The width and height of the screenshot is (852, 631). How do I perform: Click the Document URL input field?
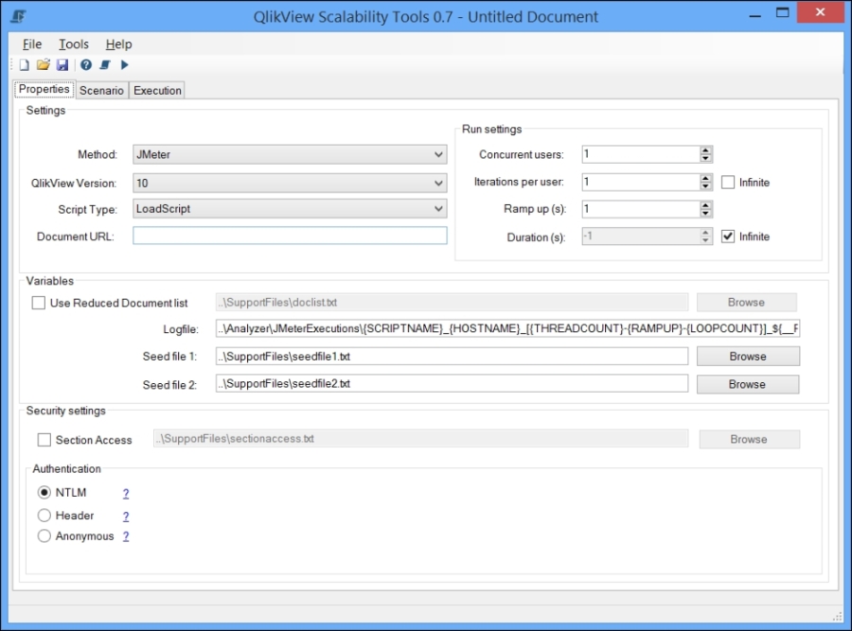click(x=290, y=236)
